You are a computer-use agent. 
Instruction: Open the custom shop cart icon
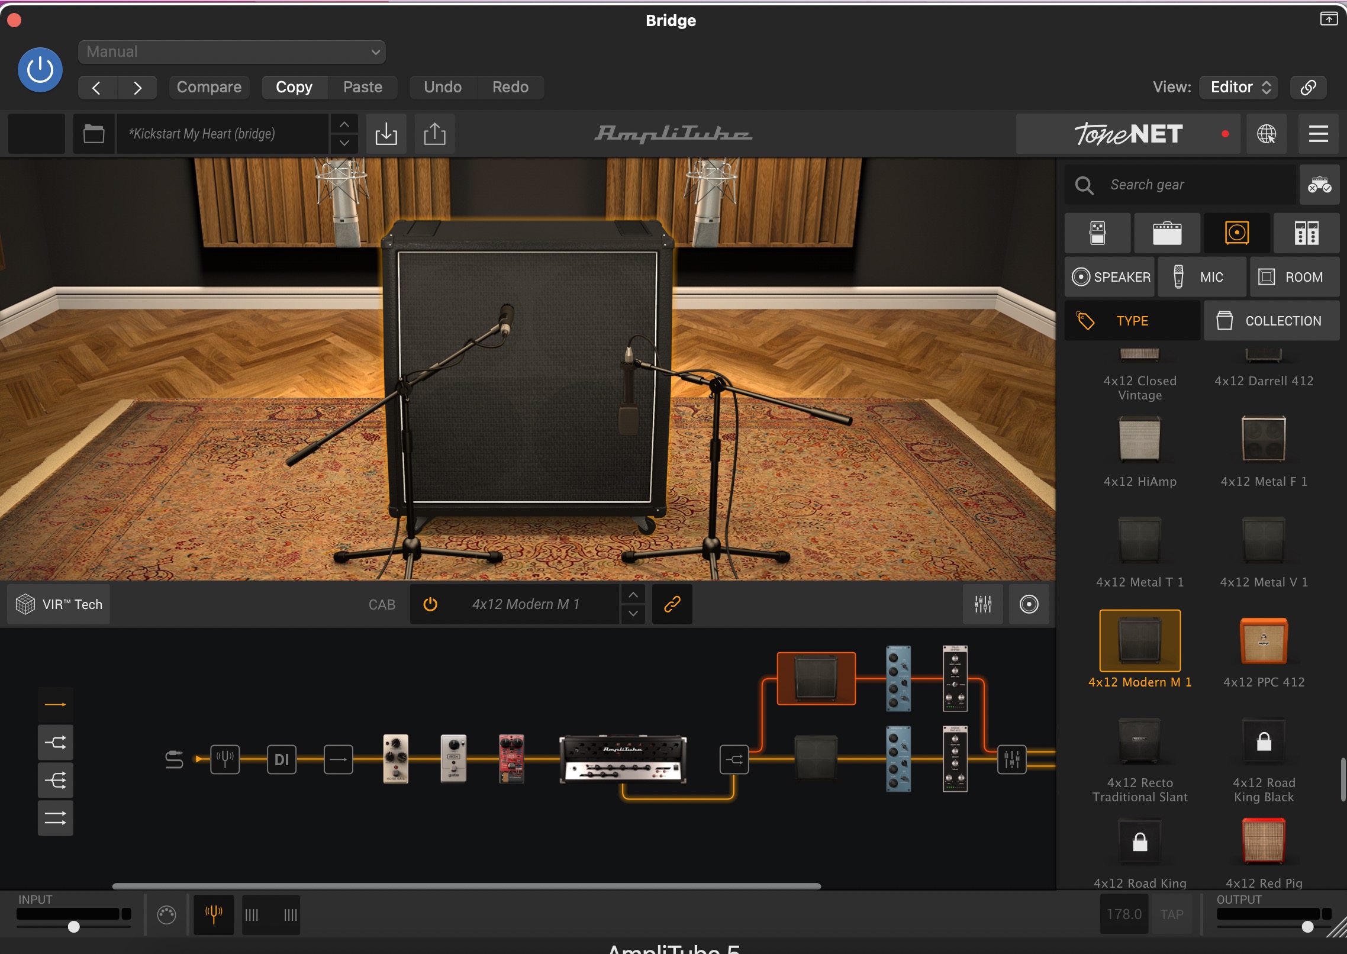click(1319, 185)
